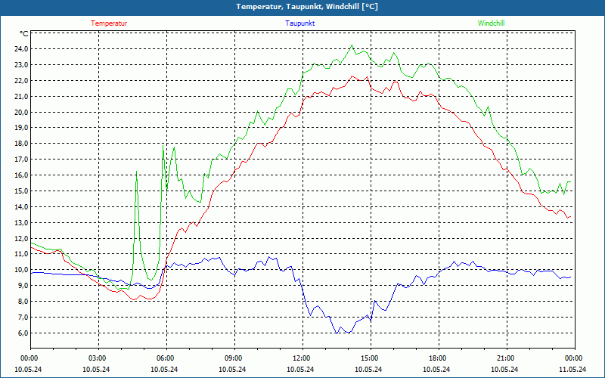Click the 7,0 y-axis value

[23, 317]
